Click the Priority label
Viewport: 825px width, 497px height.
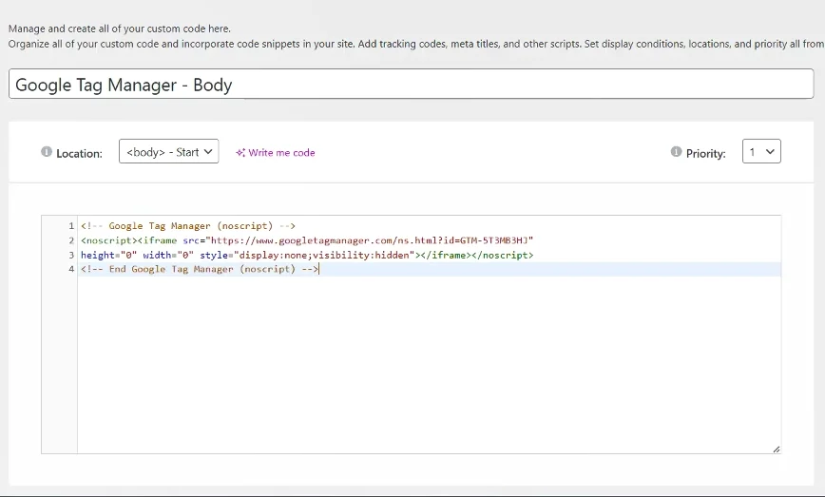pyautogui.click(x=705, y=154)
